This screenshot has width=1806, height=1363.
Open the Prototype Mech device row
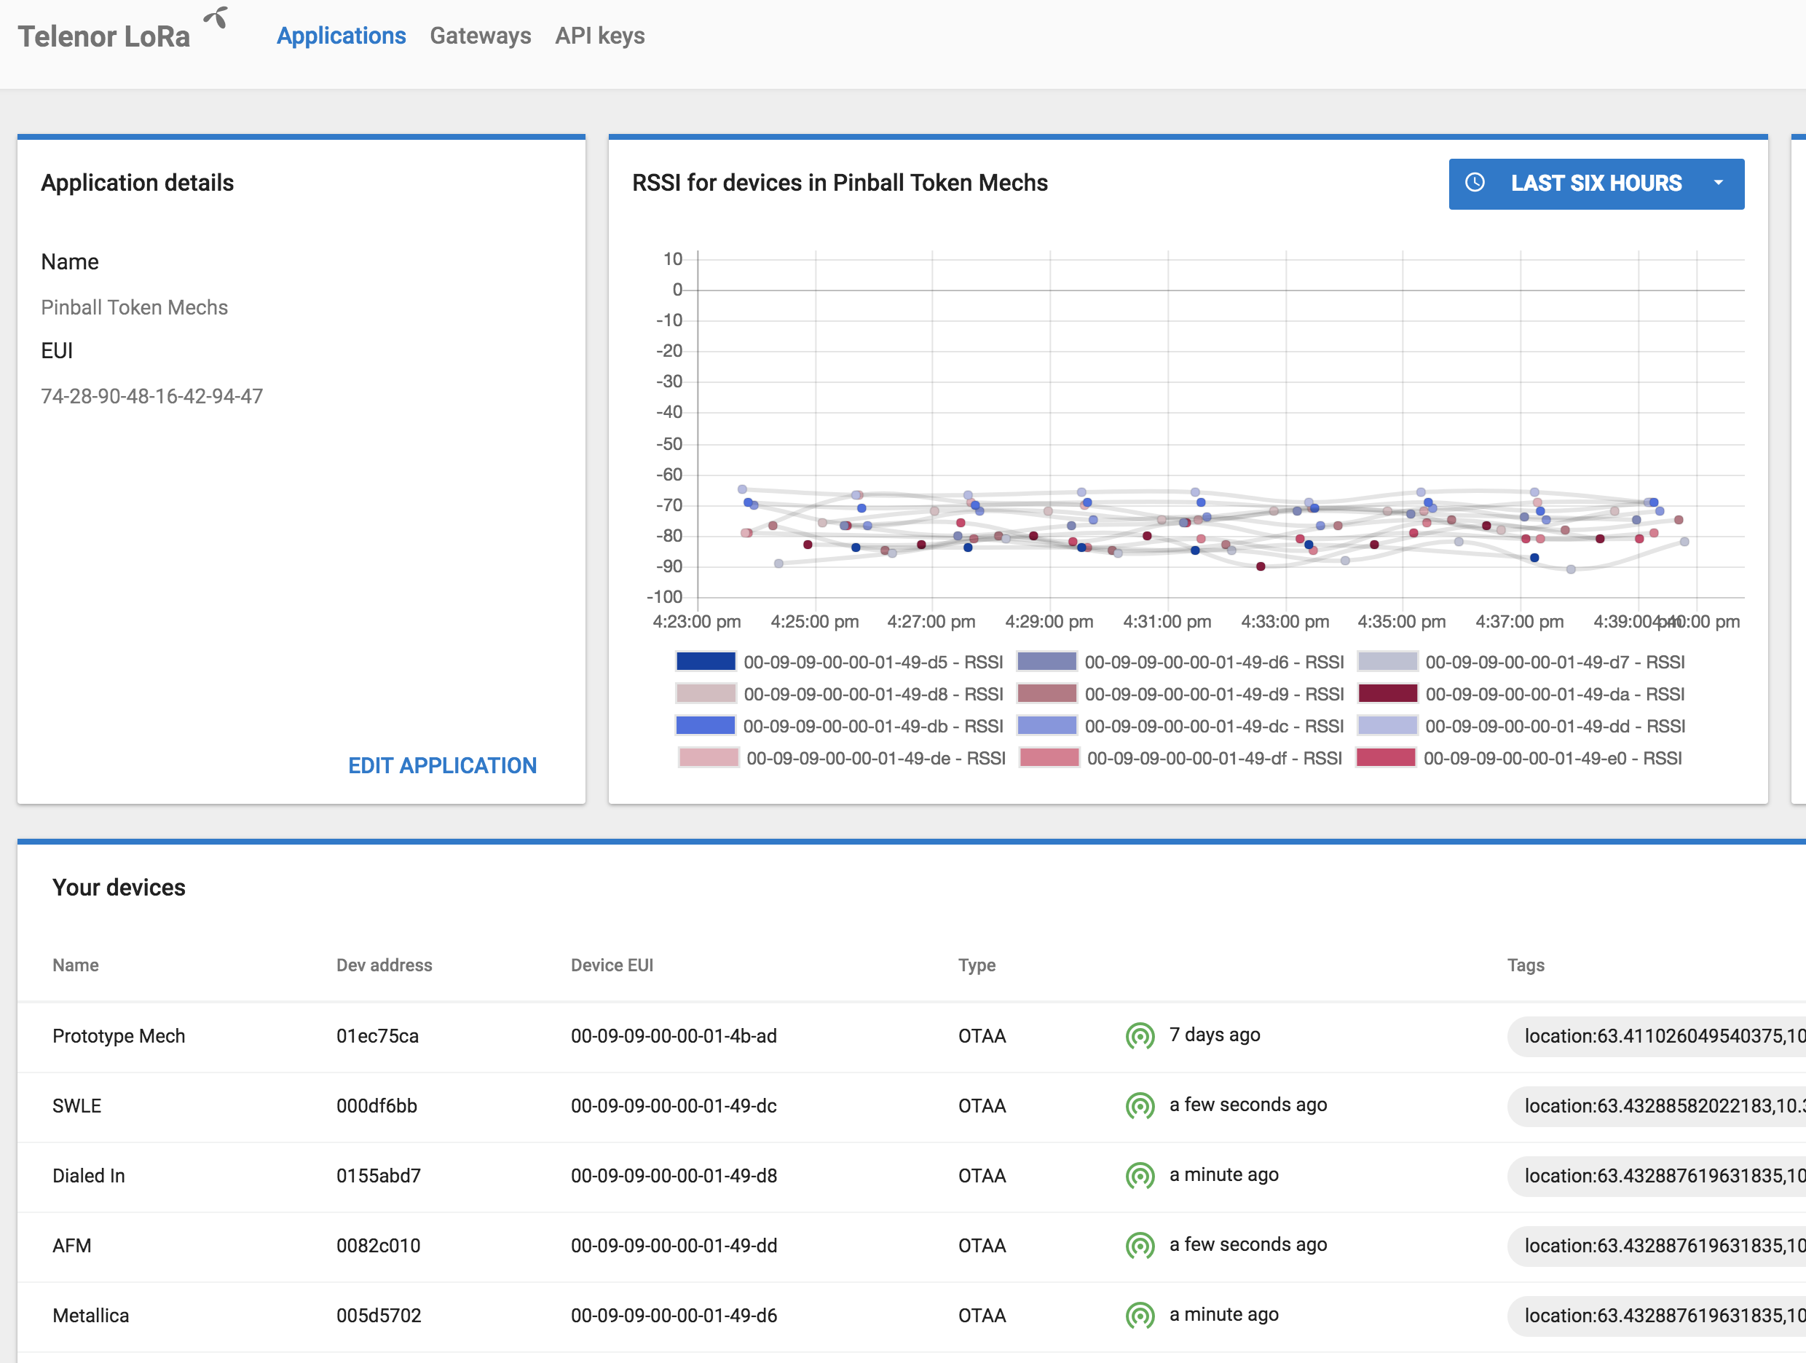tap(911, 1037)
